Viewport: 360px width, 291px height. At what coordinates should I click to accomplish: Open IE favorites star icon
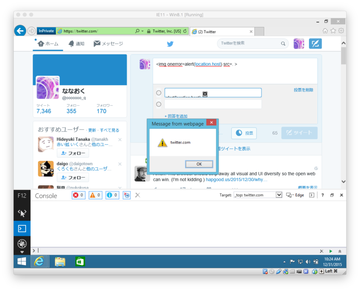333,31
